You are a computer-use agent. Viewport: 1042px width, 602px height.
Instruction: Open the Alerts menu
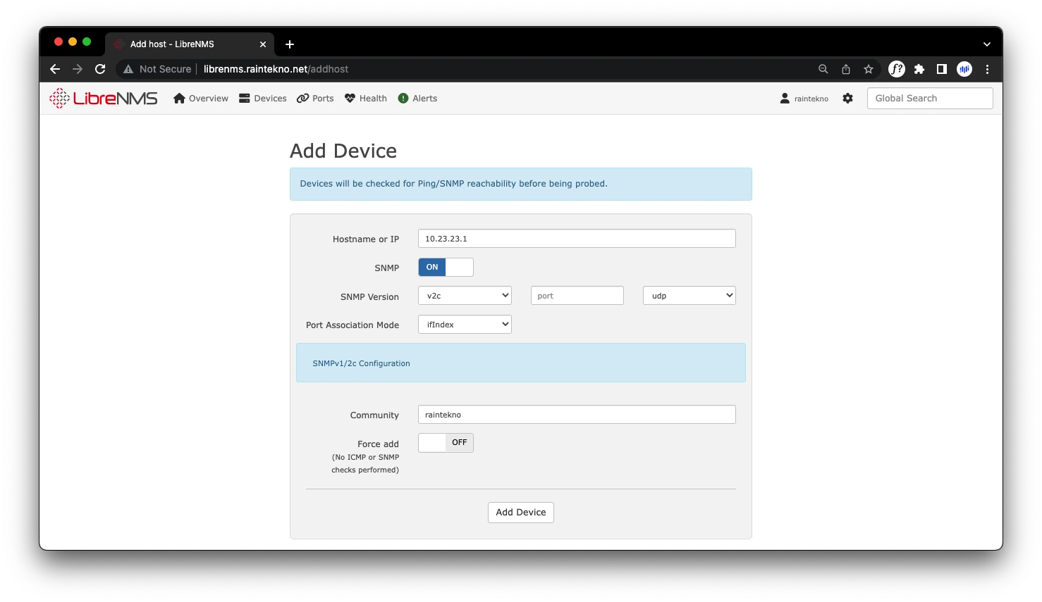pos(417,99)
